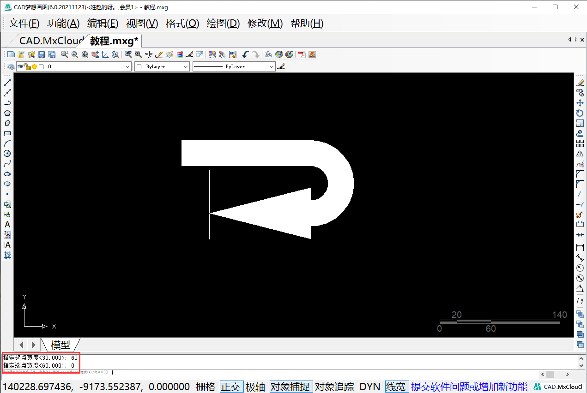This screenshot has width=587, height=393.
Task: Open the 格式(O) menu
Action: click(182, 24)
